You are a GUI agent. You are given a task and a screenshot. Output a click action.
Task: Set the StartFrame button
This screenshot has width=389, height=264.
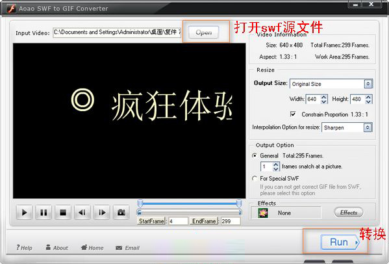coord(151,221)
